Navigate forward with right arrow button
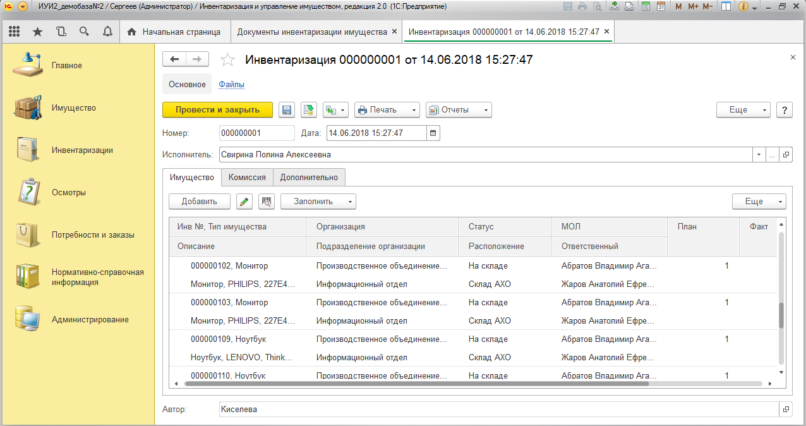The height and width of the screenshot is (426, 806). [197, 59]
